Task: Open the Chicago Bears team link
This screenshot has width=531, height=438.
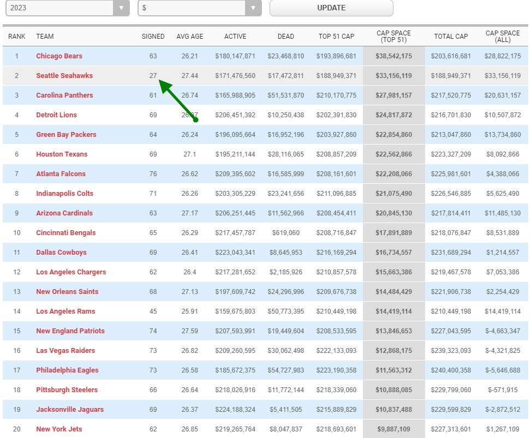Action: [x=59, y=56]
